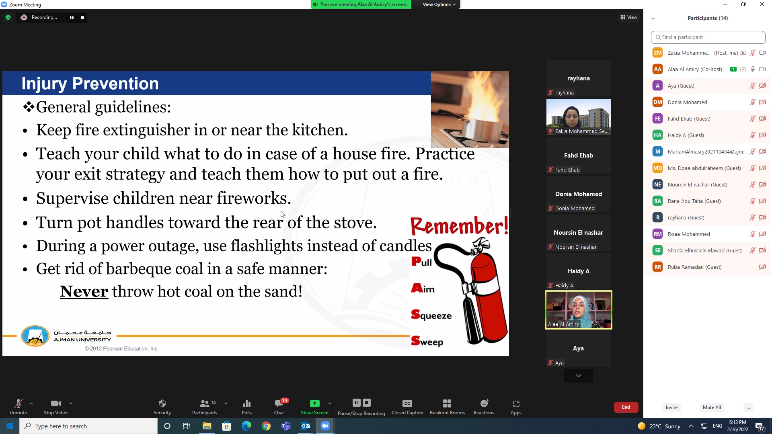This screenshot has width=772, height=434.
Task: Open the Participants panel toolbar item
Action: coord(205,406)
